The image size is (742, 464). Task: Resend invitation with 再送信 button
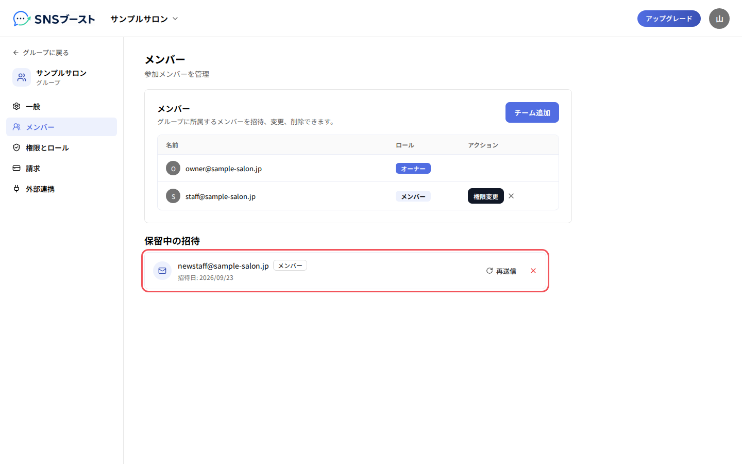point(501,271)
